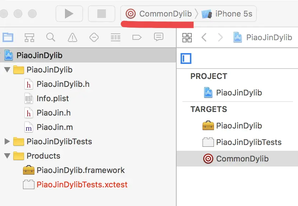Image resolution: width=298 pixels, height=206 pixels.
Task: Click the Stop button in toolbar
Action: (x=102, y=14)
